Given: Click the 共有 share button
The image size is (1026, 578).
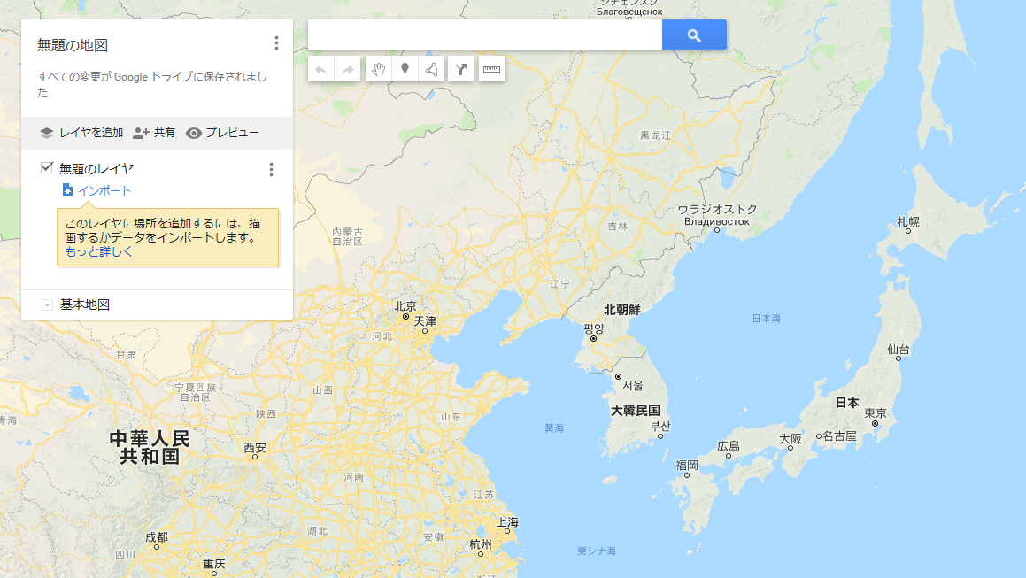Looking at the screenshot, I should click(154, 133).
